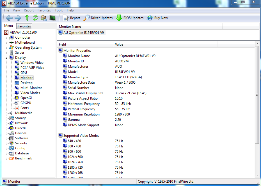
Task: Click the details scrollbar down arrow
Action: click(x=257, y=175)
